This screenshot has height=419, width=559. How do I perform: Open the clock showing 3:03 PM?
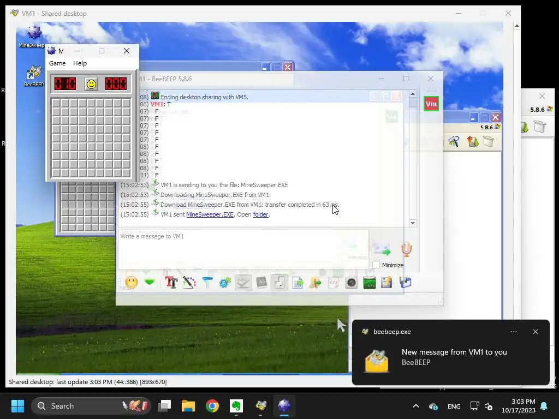pos(519,406)
